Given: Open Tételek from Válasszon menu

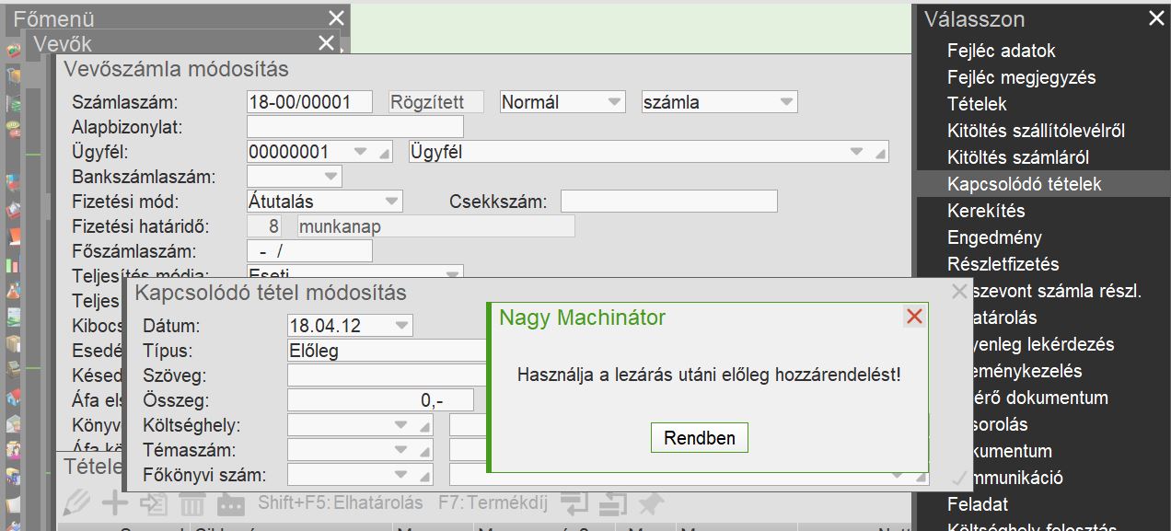Looking at the screenshot, I should 977,104.
